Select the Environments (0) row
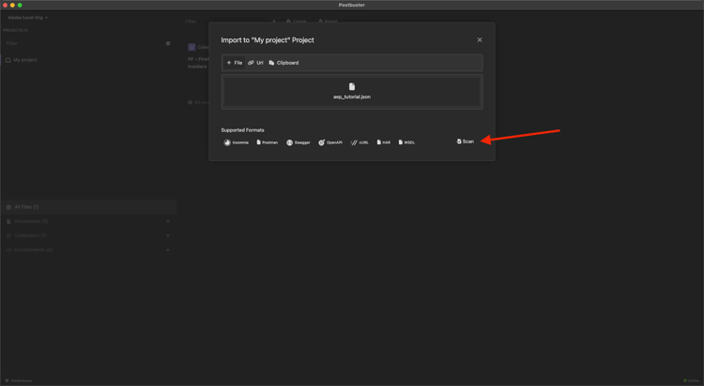704x386 pixels. [88, 250]
